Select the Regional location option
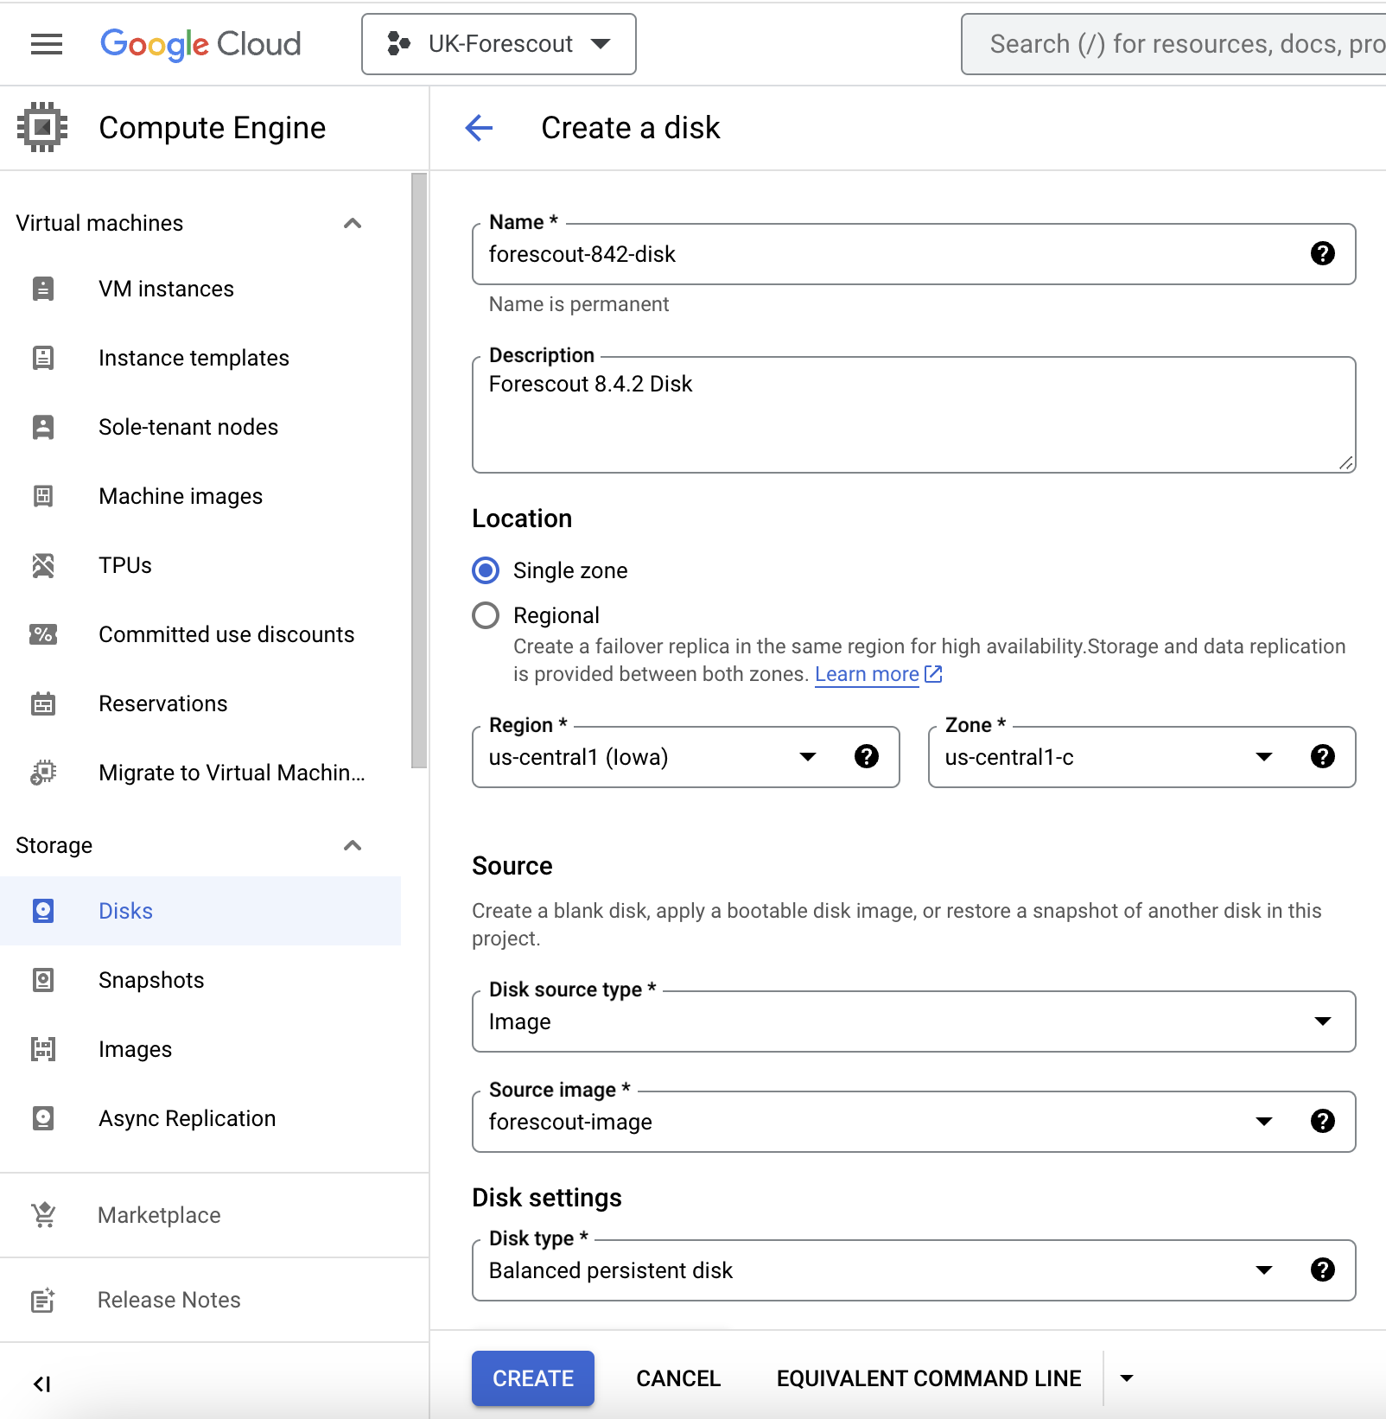This screenshot has height=1419, width=1386. tap(486, 614)
